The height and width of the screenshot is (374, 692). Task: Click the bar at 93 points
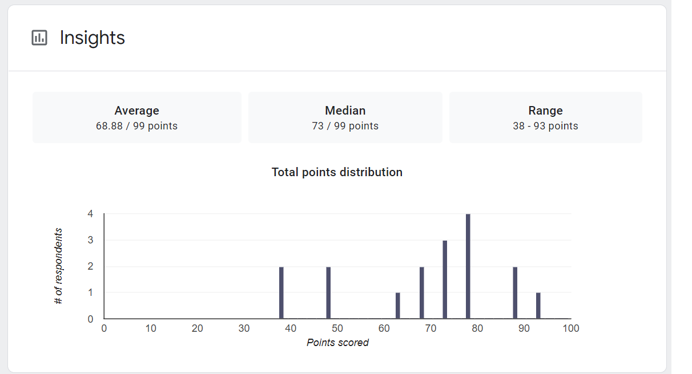pyautogui.click(x=538, y=306)
